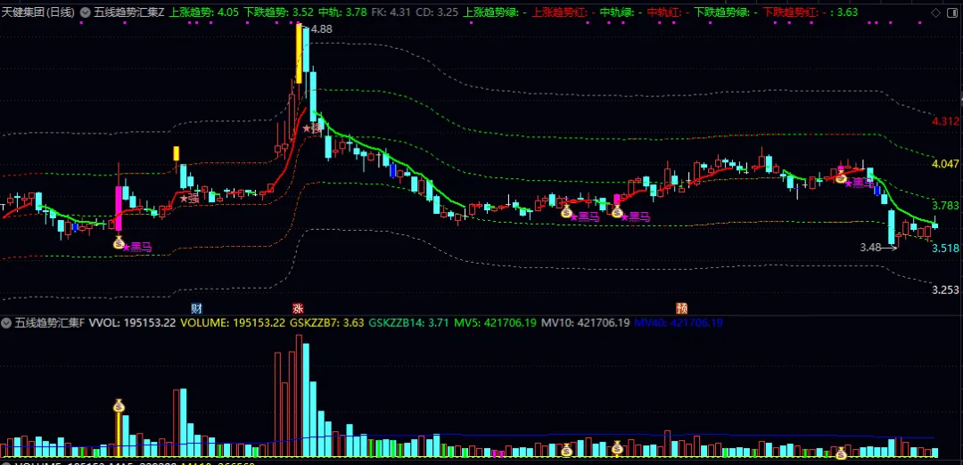Click the MV10: 421706.19 readout

585,322
